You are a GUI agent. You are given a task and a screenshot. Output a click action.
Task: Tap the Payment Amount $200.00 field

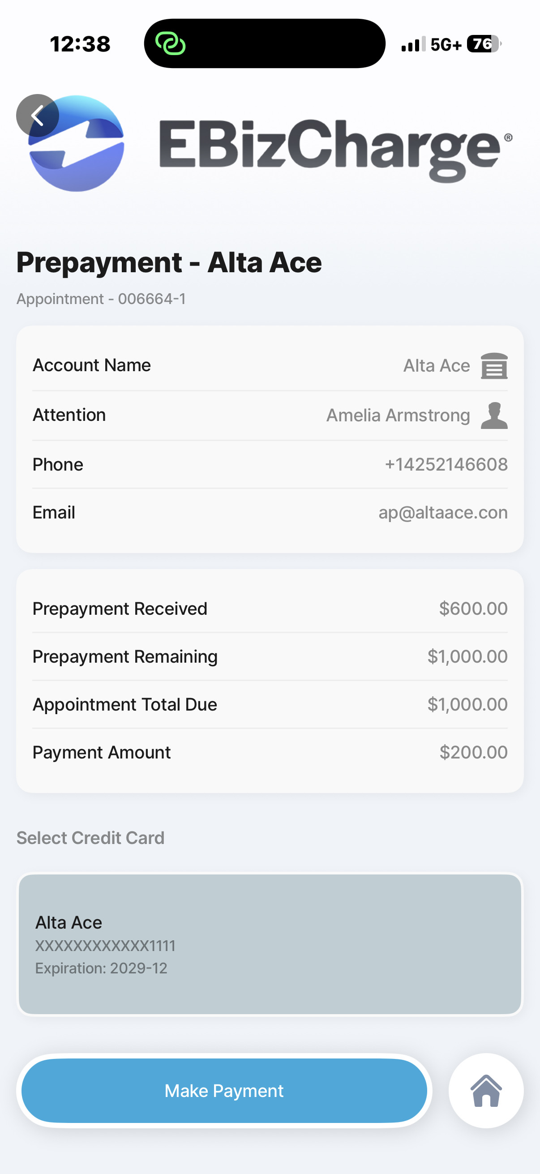click(x=473, y=752)
